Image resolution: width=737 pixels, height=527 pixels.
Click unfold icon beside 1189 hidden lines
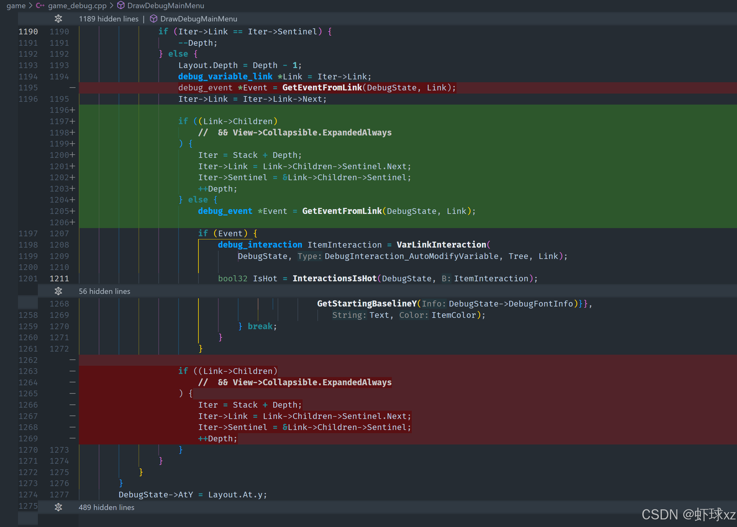click(58, 19)
